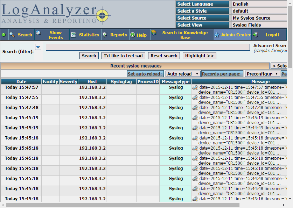Click Syslog messagetype in the 15:47:55 row
Image resolution: width=293 pixels, height=208 pixels.
(x=176, y=98)
